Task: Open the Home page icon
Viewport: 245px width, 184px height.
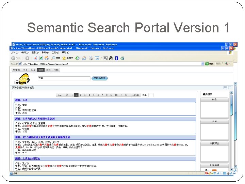Action: click(x=47, y=58)
